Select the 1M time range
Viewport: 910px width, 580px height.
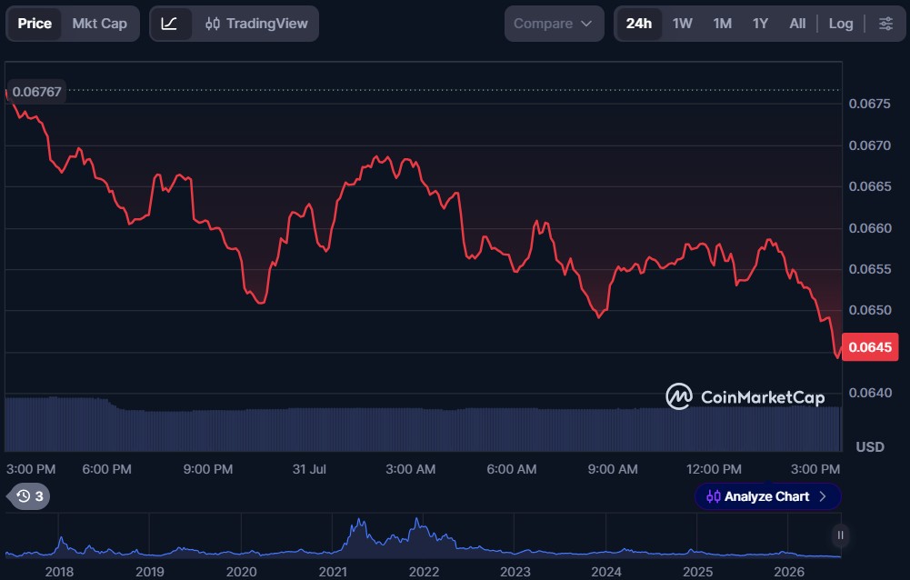[723, 24]
